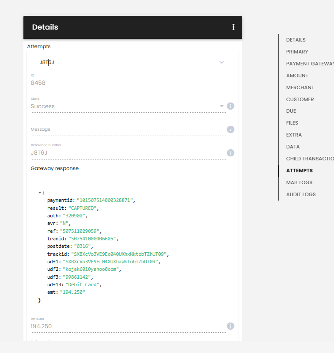The image size is (334, 353).
Task: Click the Message field info icon
Action: pos(230,129)
